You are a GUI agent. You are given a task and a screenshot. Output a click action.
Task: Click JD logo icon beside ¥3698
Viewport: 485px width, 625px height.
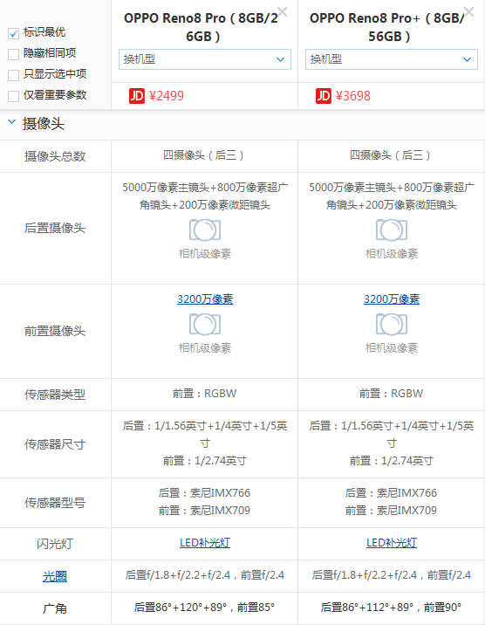(324, 96)
